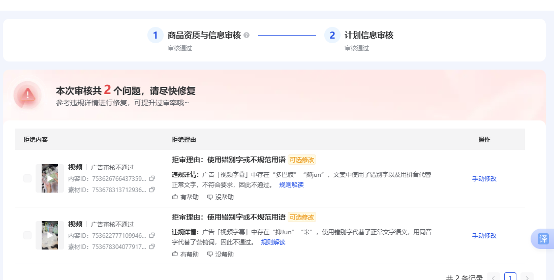Play the second rejected video thumbnail

(50, 235)
